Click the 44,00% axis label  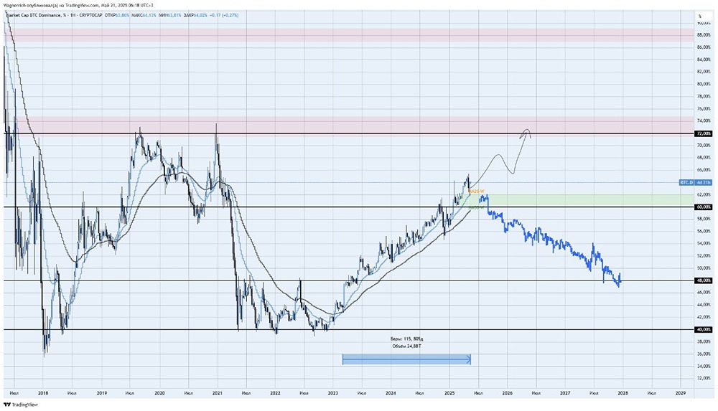click(x=704, y=305)
